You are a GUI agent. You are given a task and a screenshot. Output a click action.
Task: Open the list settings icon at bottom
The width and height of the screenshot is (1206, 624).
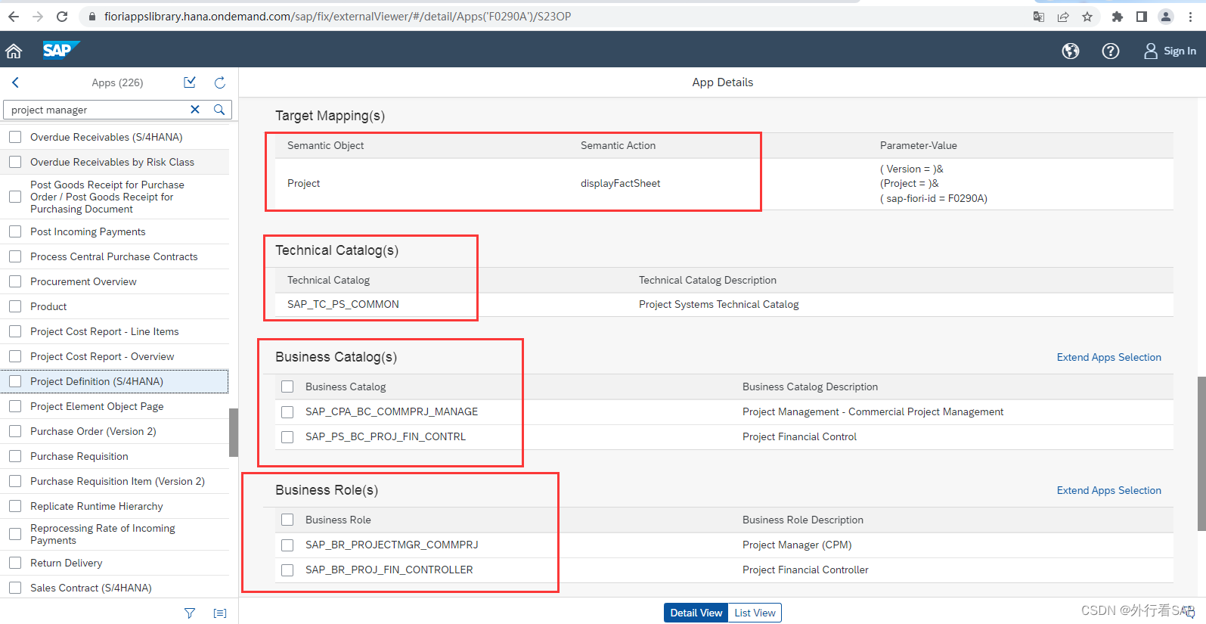(x=220, y=613)
